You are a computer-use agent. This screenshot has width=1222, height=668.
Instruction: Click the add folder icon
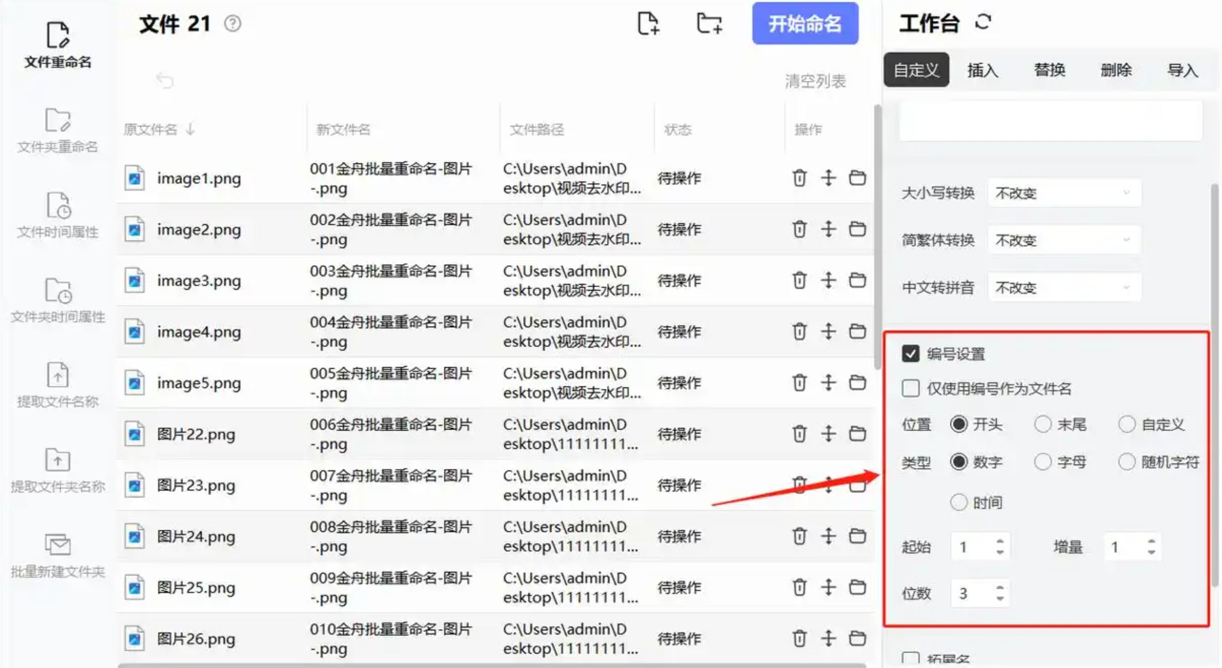coord(709,24)
